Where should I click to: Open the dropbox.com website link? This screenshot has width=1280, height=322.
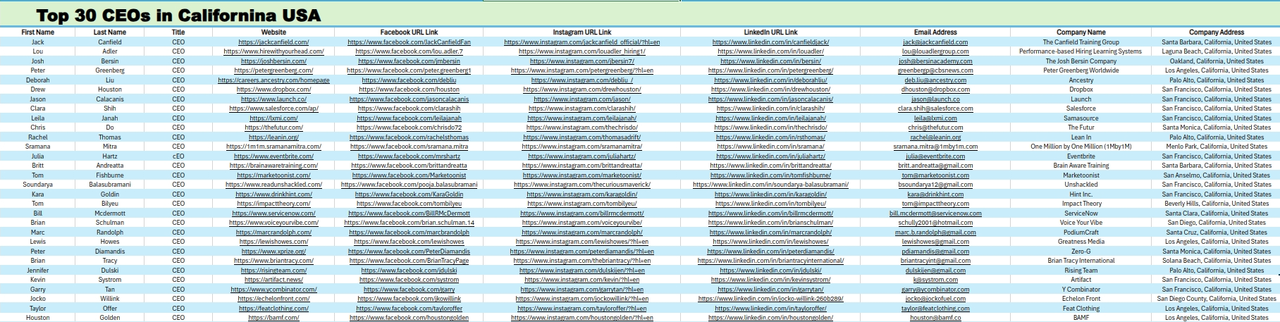point(273,89)
